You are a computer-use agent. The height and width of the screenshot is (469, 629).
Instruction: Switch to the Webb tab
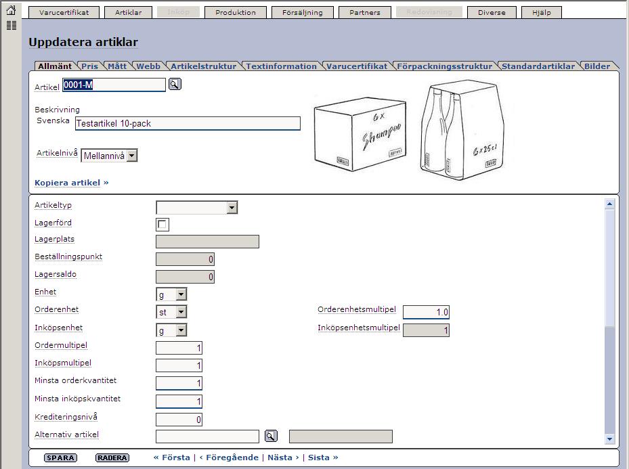(x=148, y=66)
